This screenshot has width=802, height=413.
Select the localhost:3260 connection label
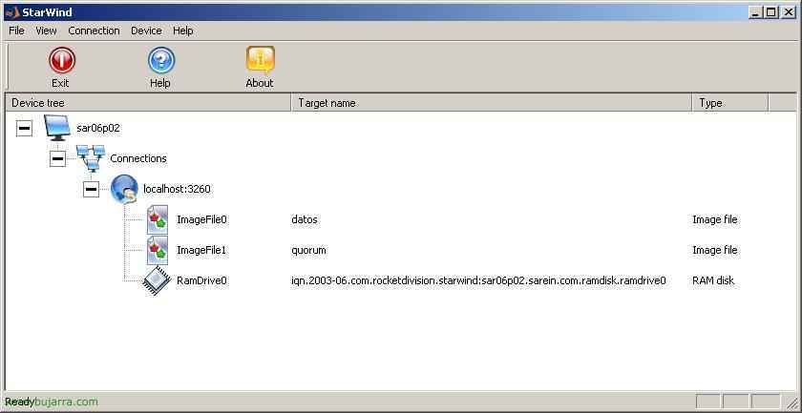[x=177, y=189]
